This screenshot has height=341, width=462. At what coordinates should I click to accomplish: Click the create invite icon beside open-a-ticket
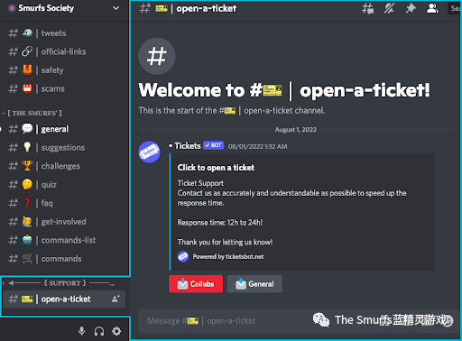pyautogui.click(x=115, y=299)
